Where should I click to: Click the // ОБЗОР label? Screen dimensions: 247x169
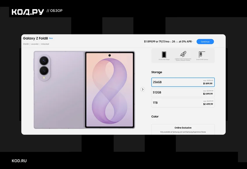[x=55, y=11]
